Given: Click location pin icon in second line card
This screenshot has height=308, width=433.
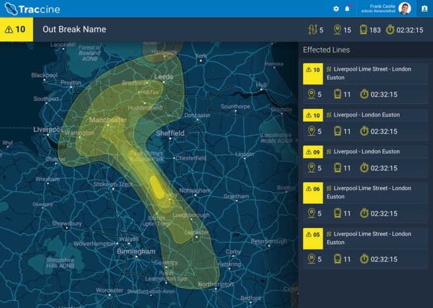Looking at the screenshot, I should pos(312,131).
